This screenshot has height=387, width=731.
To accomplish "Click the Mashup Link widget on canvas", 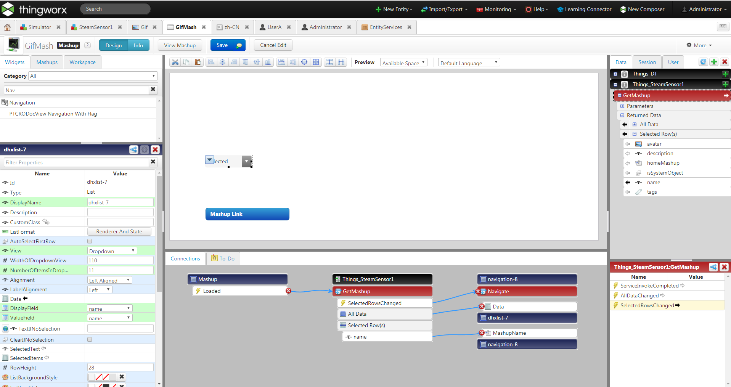I will point(247,214).
